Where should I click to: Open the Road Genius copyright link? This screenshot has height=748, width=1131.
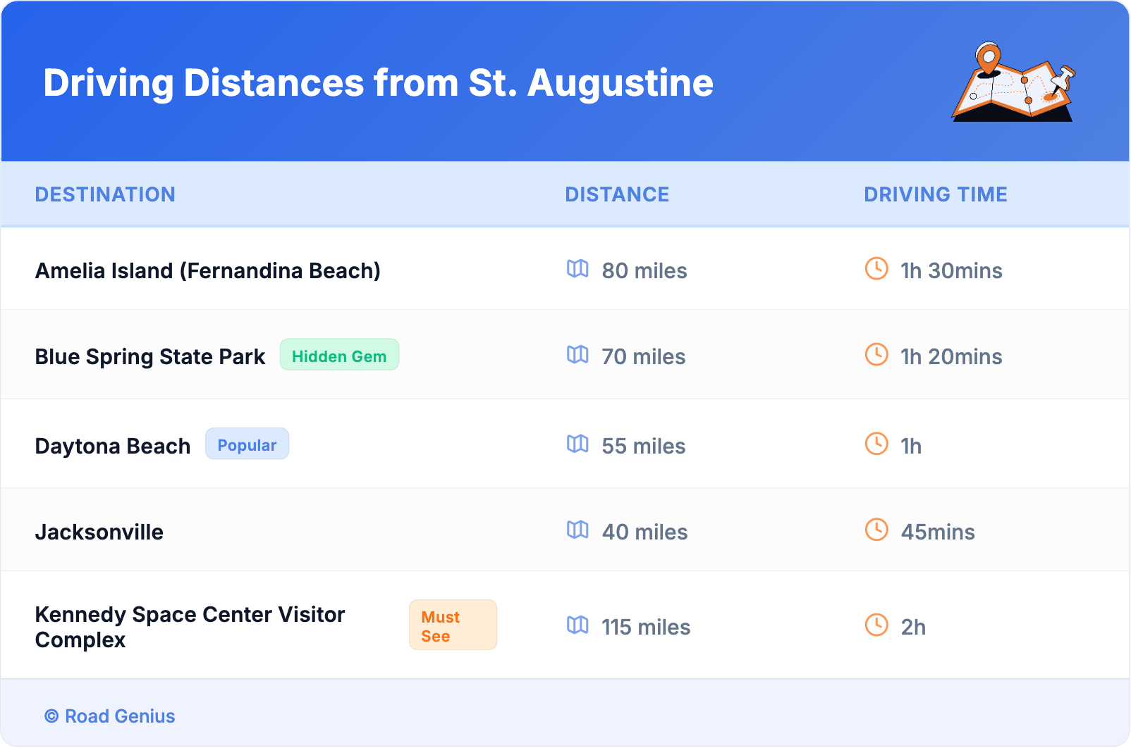point(110,716)
